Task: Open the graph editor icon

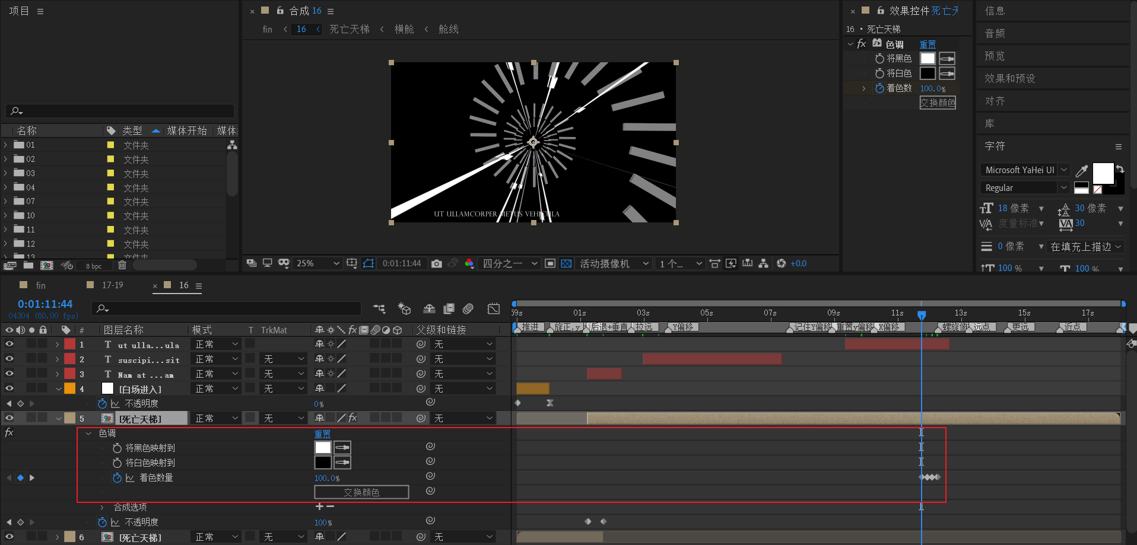Action: tap(494, 308)
